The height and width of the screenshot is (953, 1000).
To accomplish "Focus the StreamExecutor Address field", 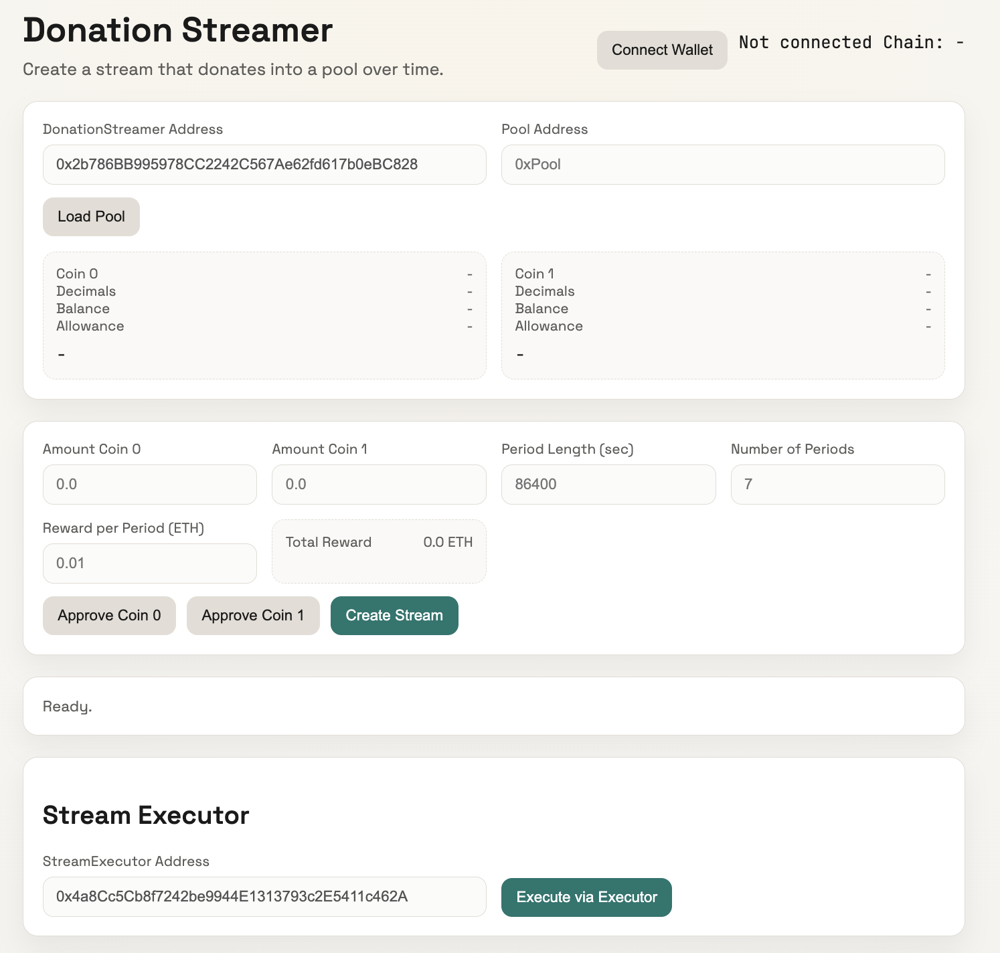I will [264, 897].
